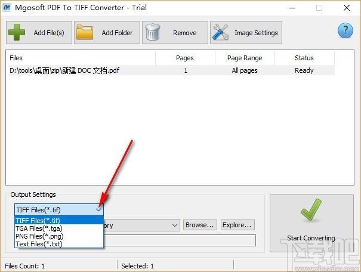Open help with the blue question mark
Viewport: 361px width, 272px height.
345,30
